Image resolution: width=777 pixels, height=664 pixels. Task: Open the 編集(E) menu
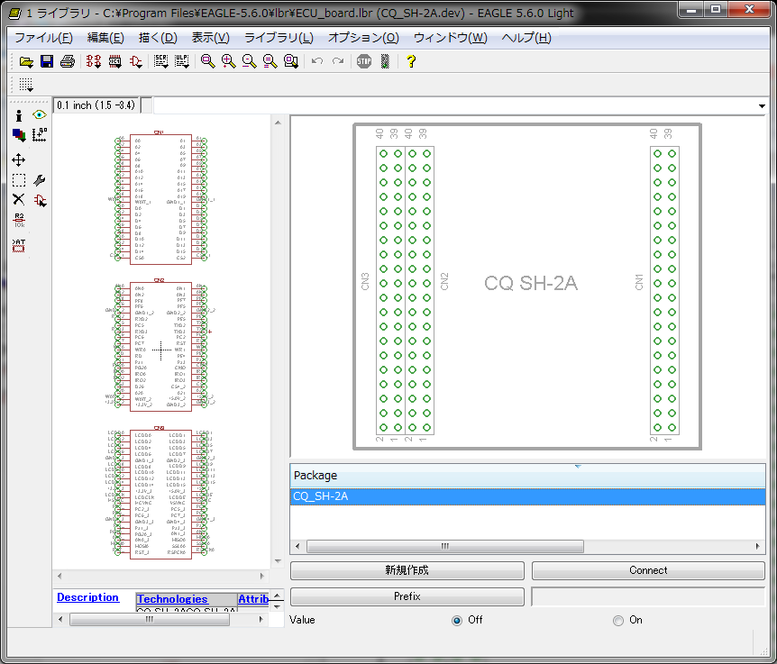105,38
